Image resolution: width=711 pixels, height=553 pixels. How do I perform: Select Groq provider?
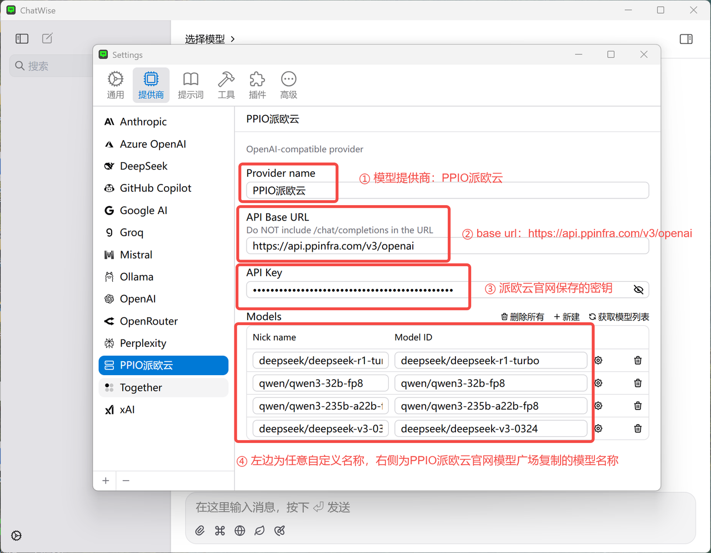[x=163, y=232]
